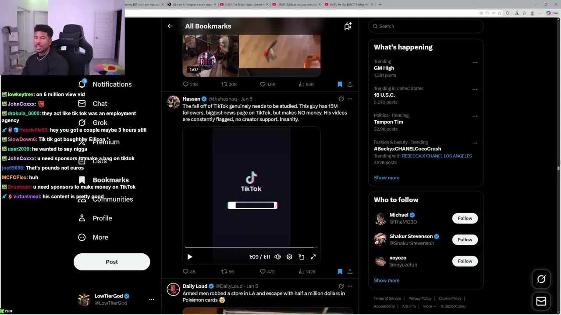Share Hassan's TikTok tweet

coord(350,272)
